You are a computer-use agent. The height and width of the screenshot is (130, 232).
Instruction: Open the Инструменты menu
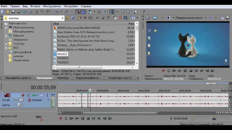(52, 6)
